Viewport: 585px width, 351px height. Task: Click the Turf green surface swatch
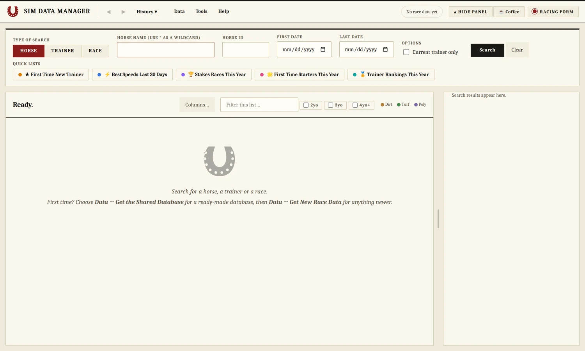tap(399, 105)
